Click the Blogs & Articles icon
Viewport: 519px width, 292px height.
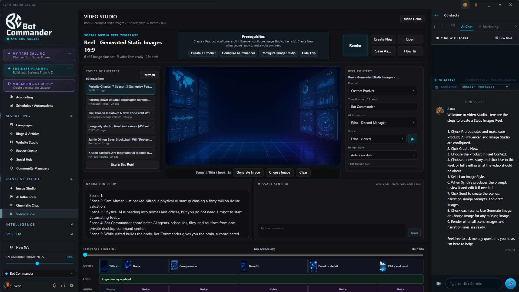11,134
